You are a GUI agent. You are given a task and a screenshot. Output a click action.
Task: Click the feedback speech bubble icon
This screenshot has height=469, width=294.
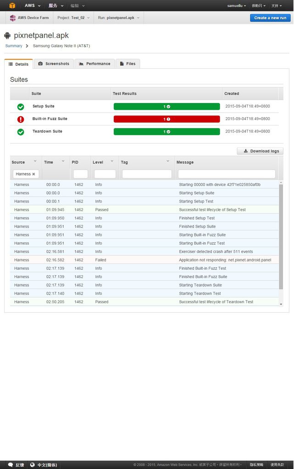tap(11, 465)
